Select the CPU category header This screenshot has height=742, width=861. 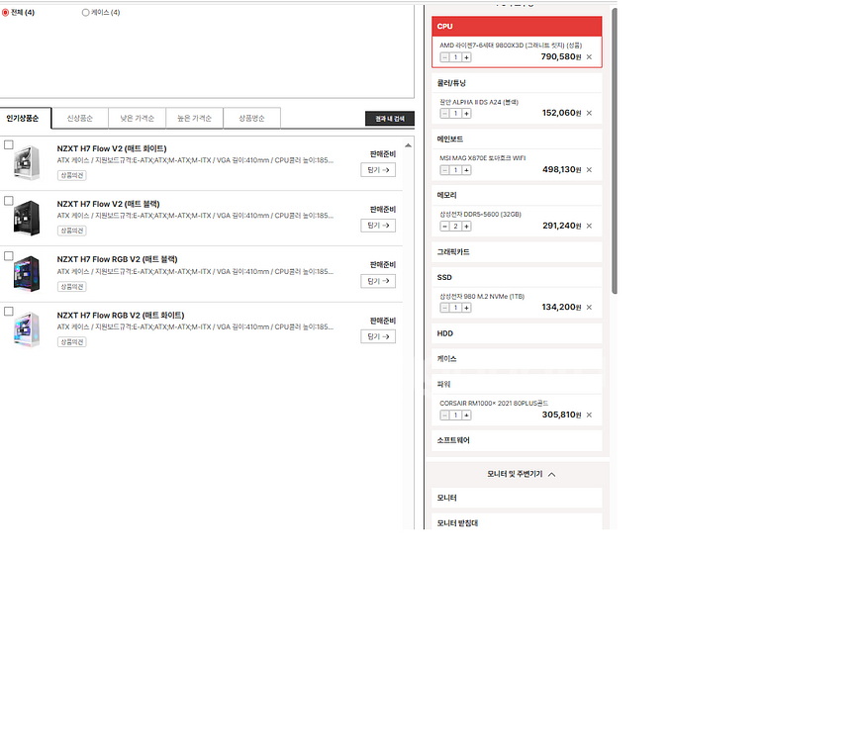pos(517,27)
